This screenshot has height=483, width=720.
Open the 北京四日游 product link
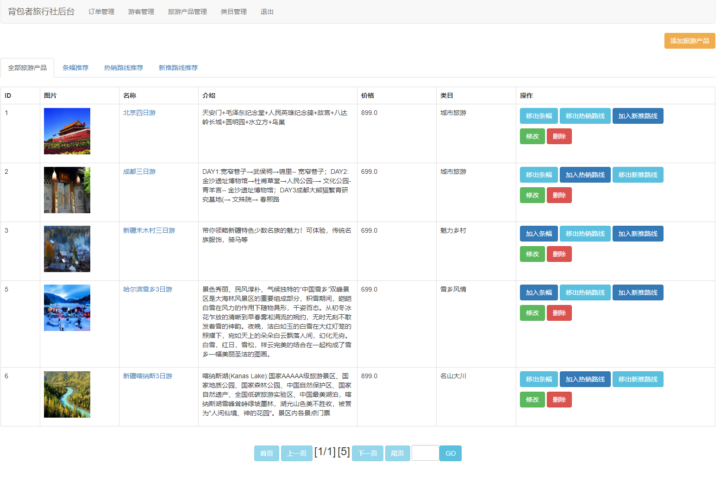pyautogui.click(x=139, y=113)
